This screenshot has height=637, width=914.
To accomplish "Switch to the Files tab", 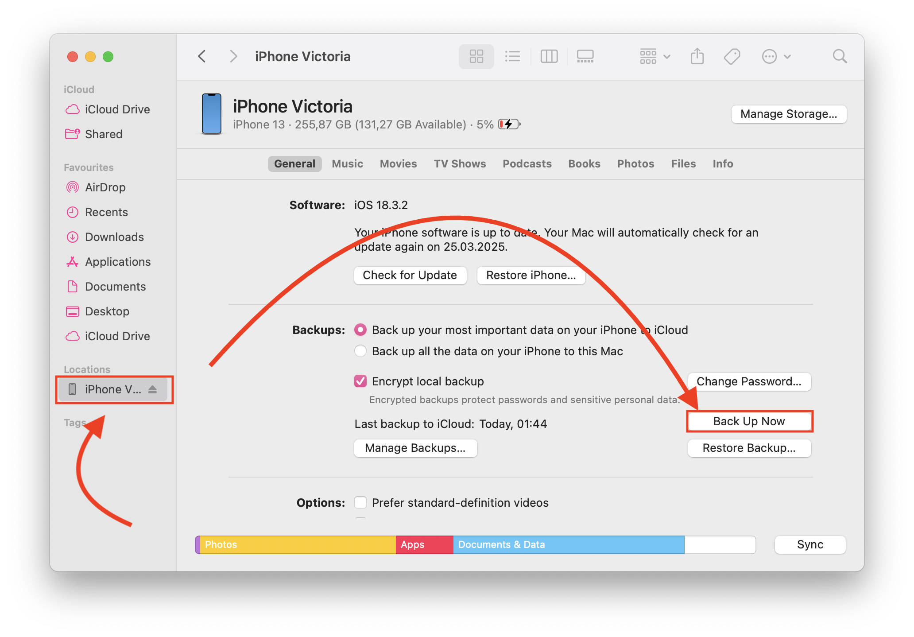I will (x=683, y=164).
